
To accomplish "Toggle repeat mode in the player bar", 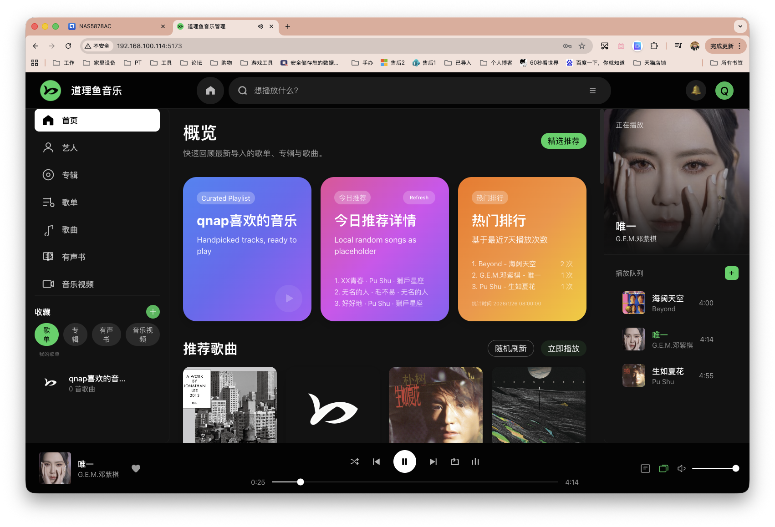I will coord(454,461).
